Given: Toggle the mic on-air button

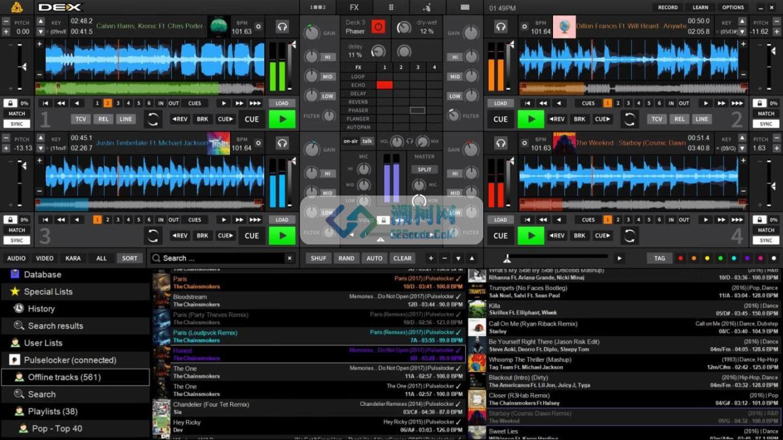Looking at the screenshot, I should [351, 141].
